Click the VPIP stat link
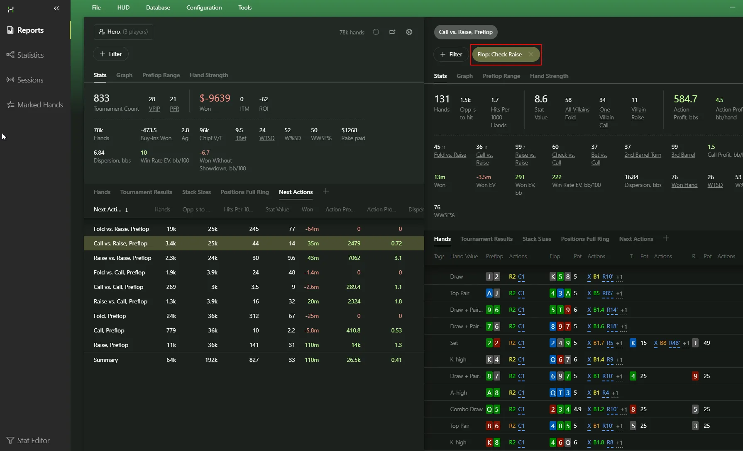743x451 pixels. pos(154,109)
